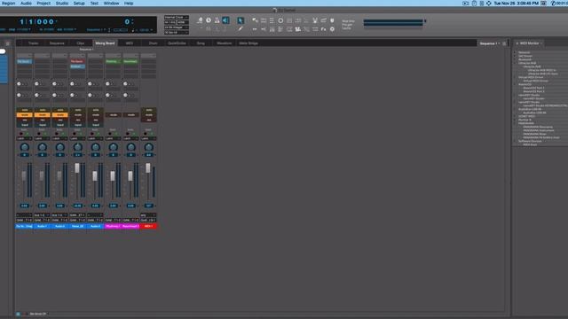Click the first icon of top shortcut row

click(255, 20)
